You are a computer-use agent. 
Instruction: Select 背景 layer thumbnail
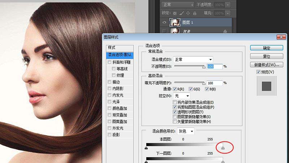175,31
